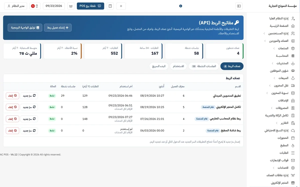Open the البدء السريع tab
Screen dimensions: 300x187
(x=159, y=66)
